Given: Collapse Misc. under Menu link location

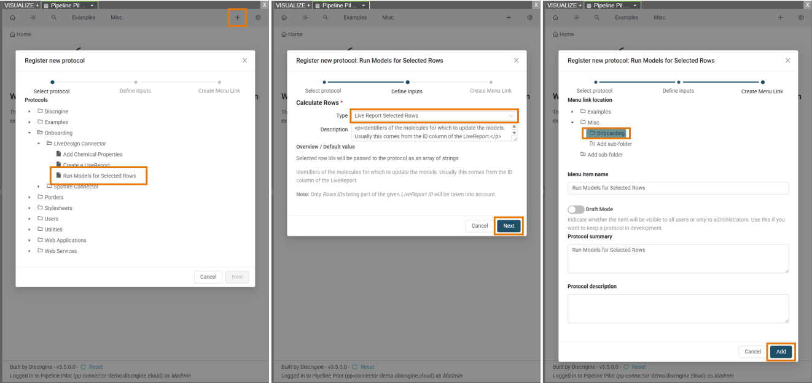Looking at the screenshot, I should 572,122.
